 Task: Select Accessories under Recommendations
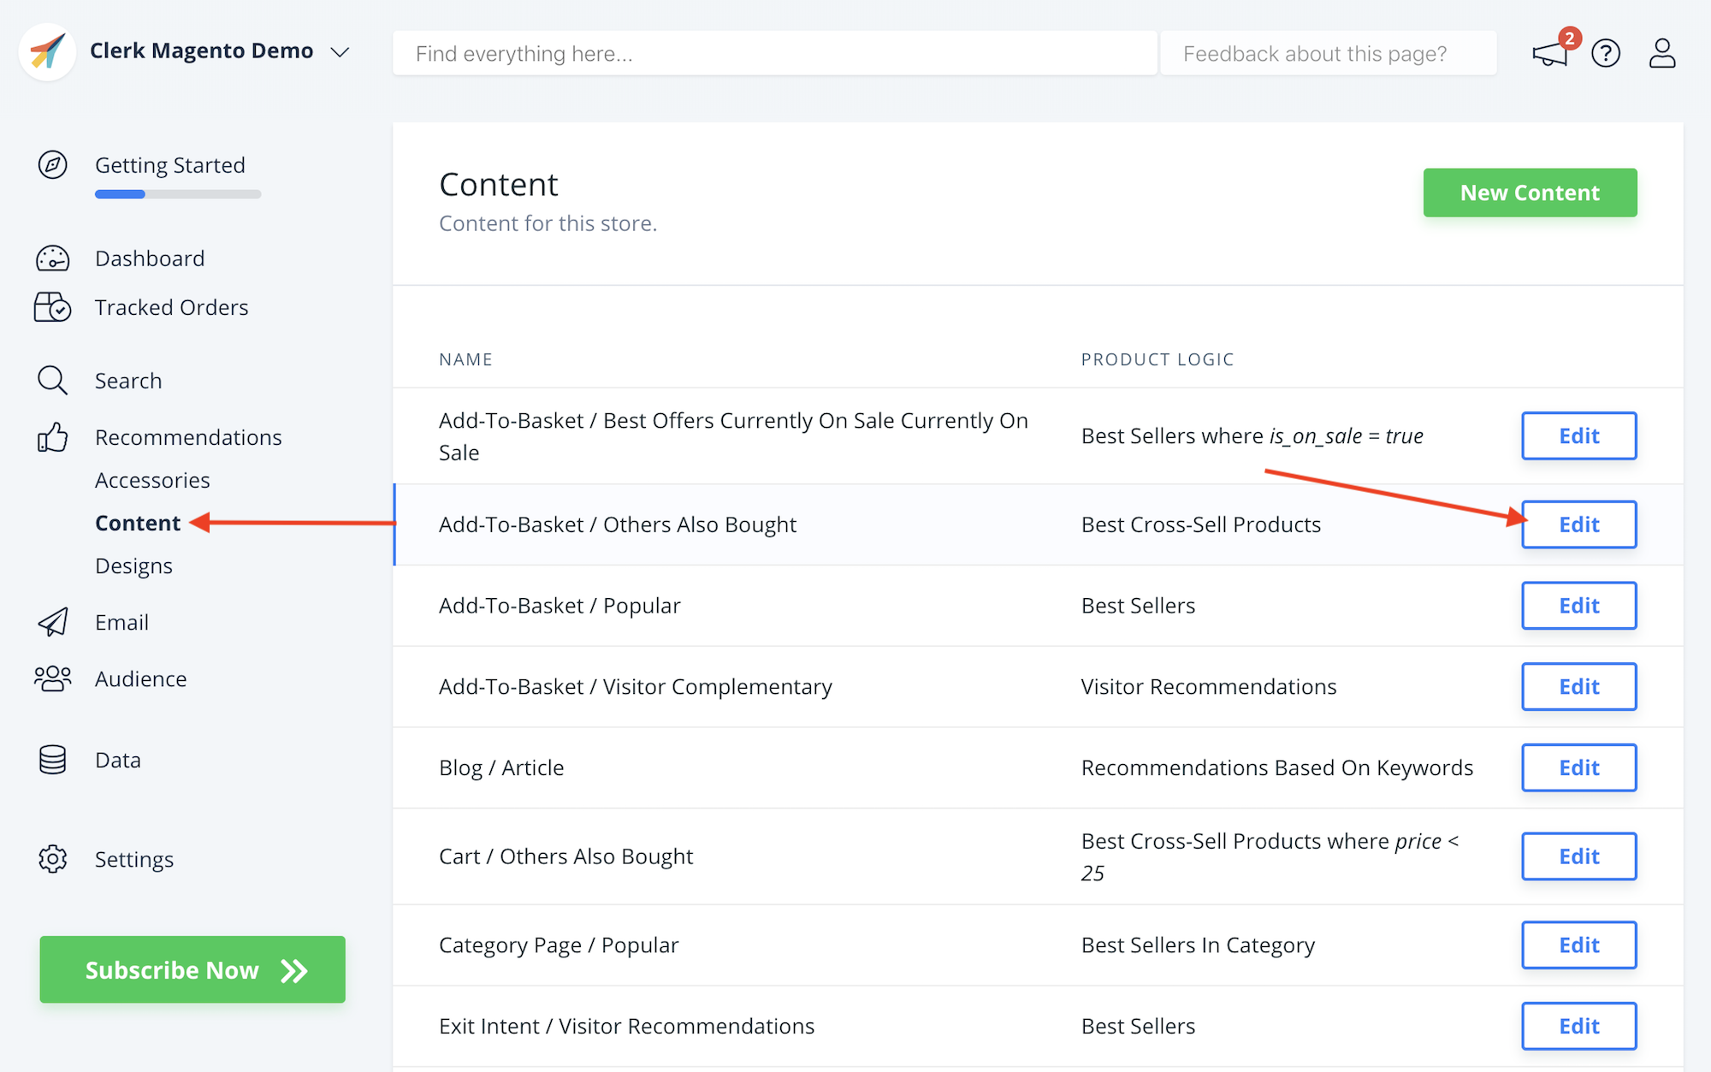click(152, 480)
